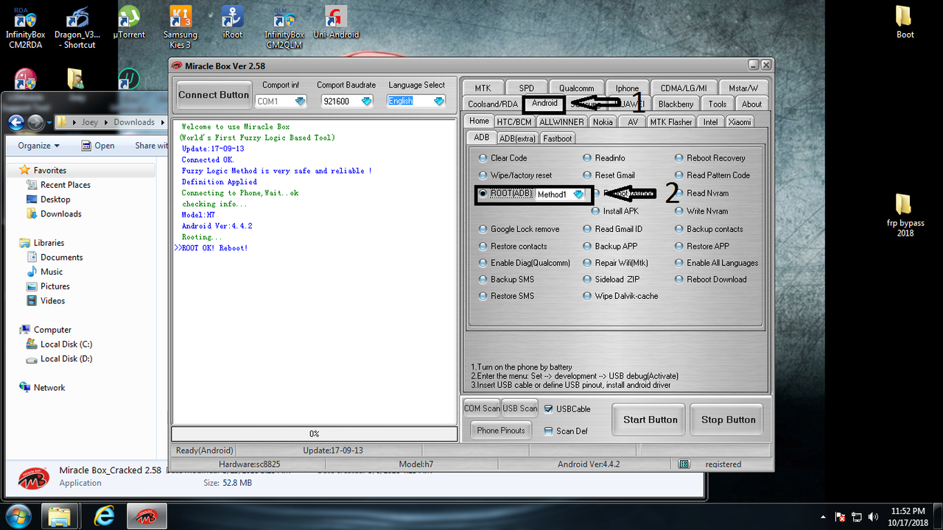Click Phone Pinouts button
This screenshot has height=530, width=943.
(501, 431)
